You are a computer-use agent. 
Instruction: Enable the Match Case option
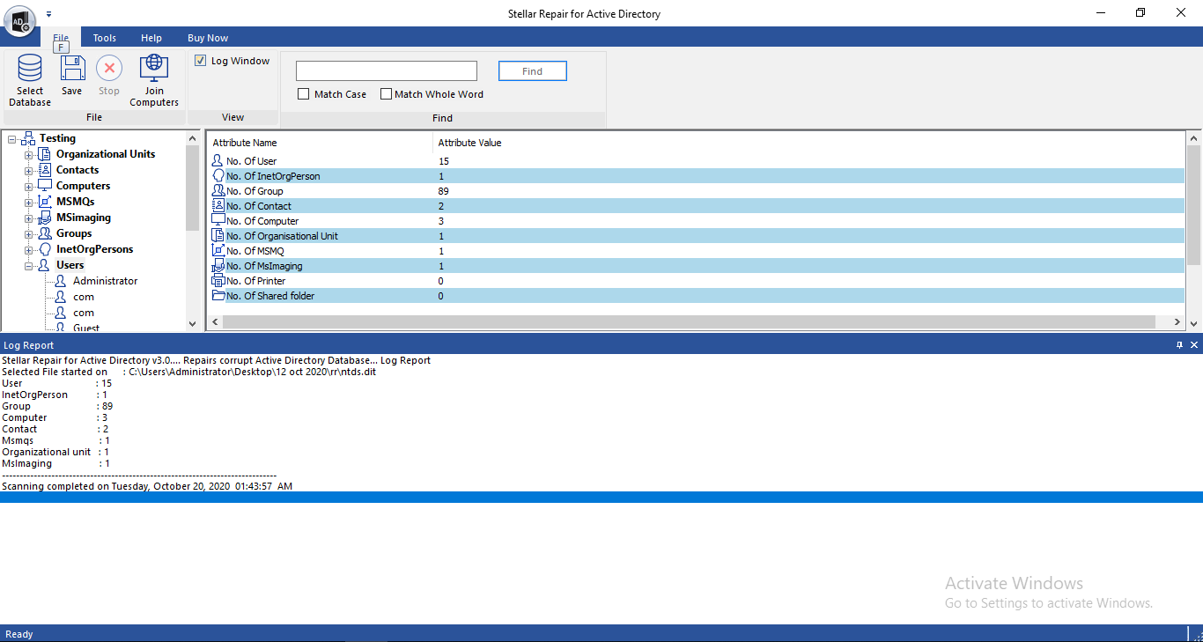304,94
